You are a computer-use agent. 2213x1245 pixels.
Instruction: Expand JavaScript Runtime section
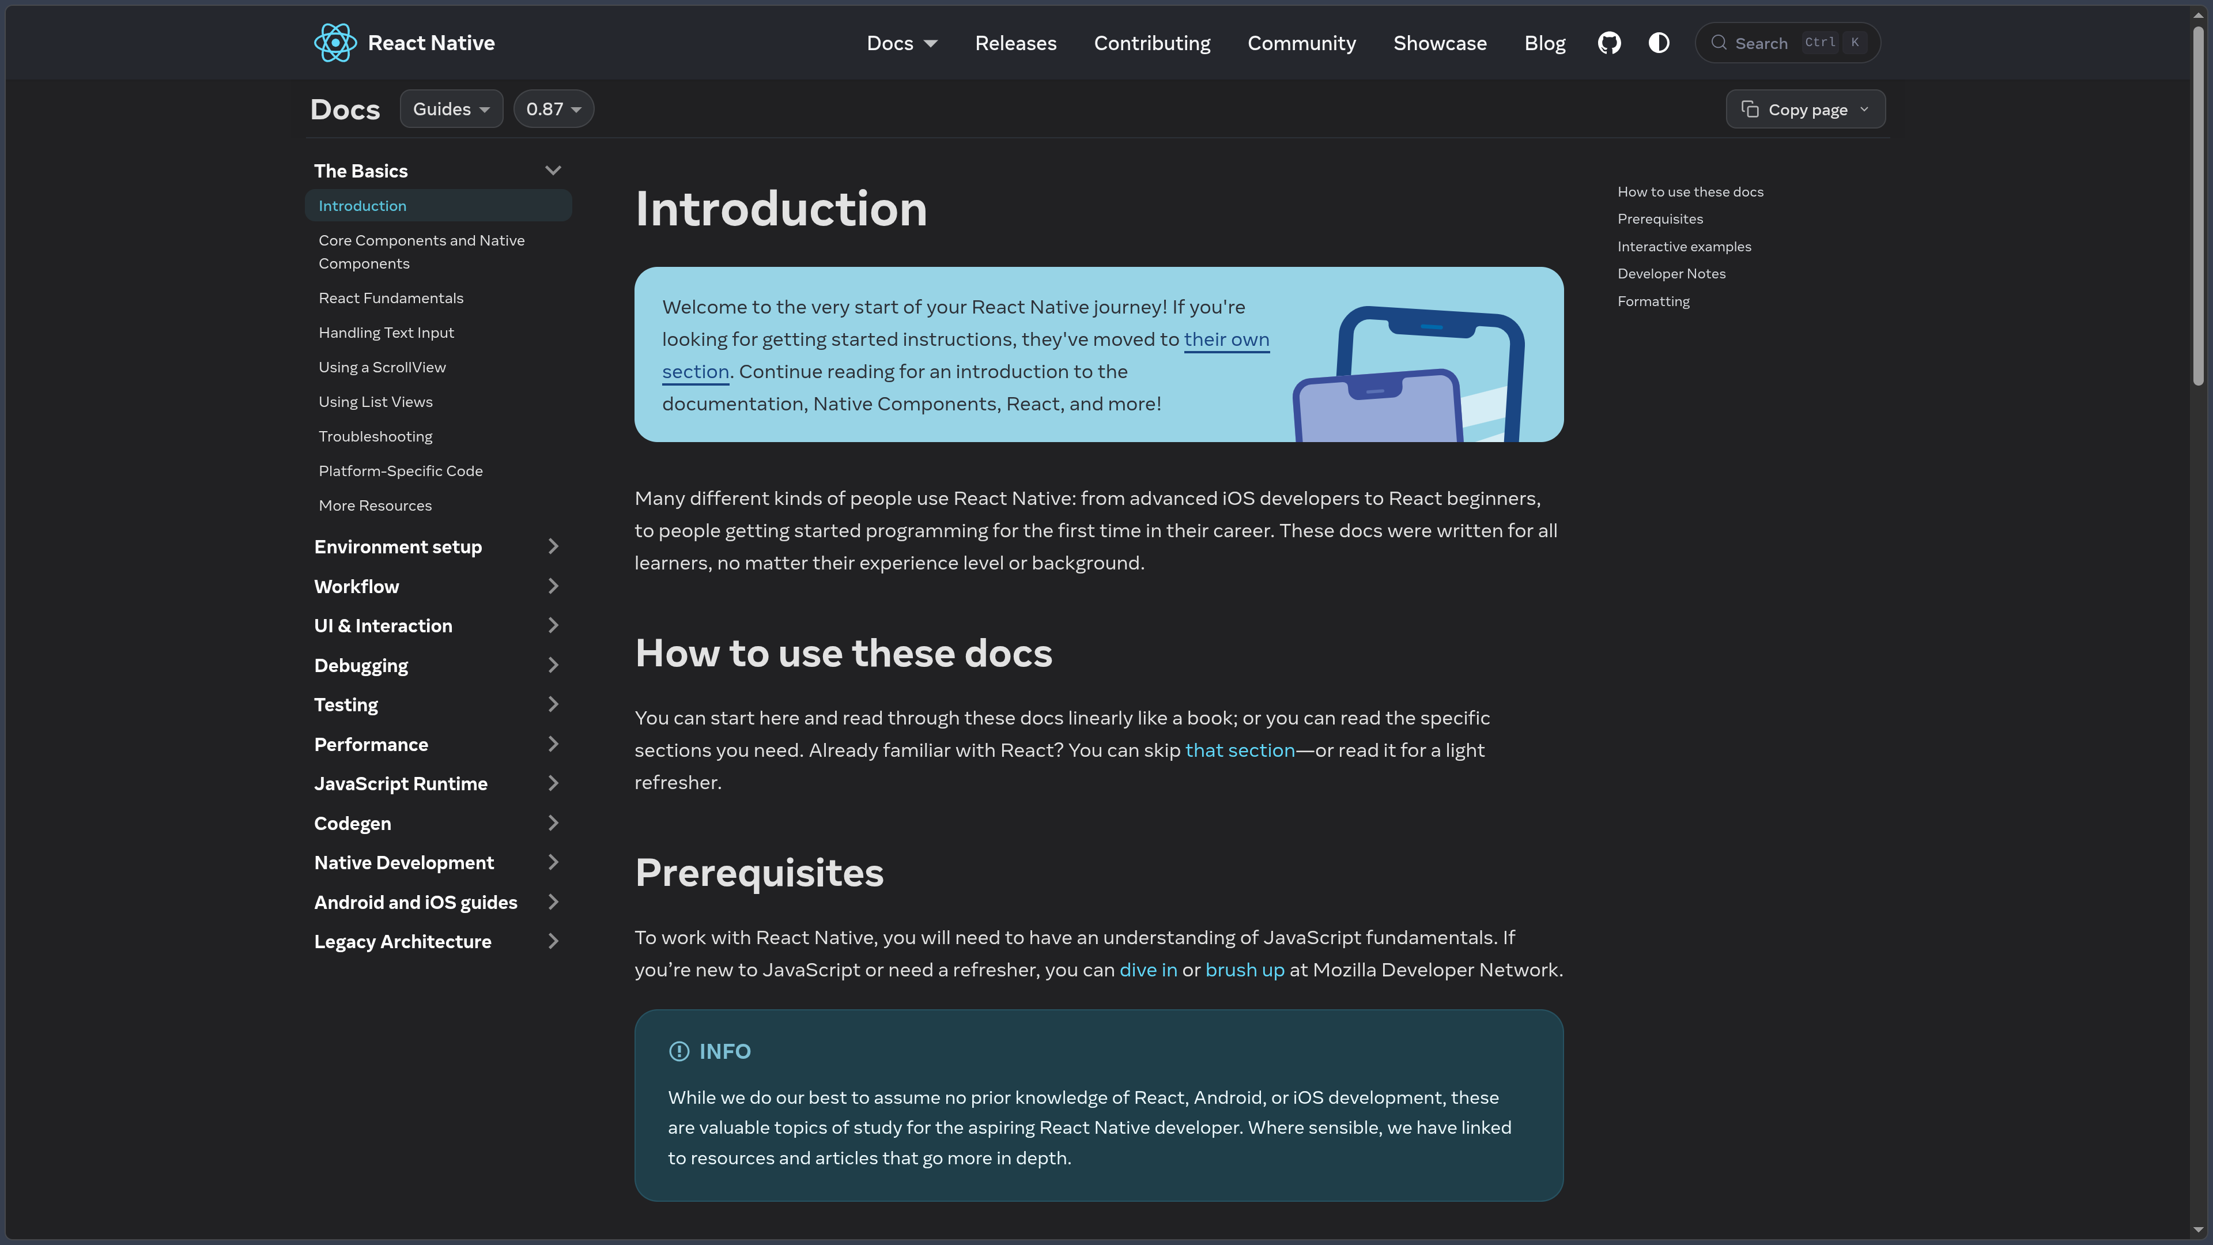(x=553, y=784)
